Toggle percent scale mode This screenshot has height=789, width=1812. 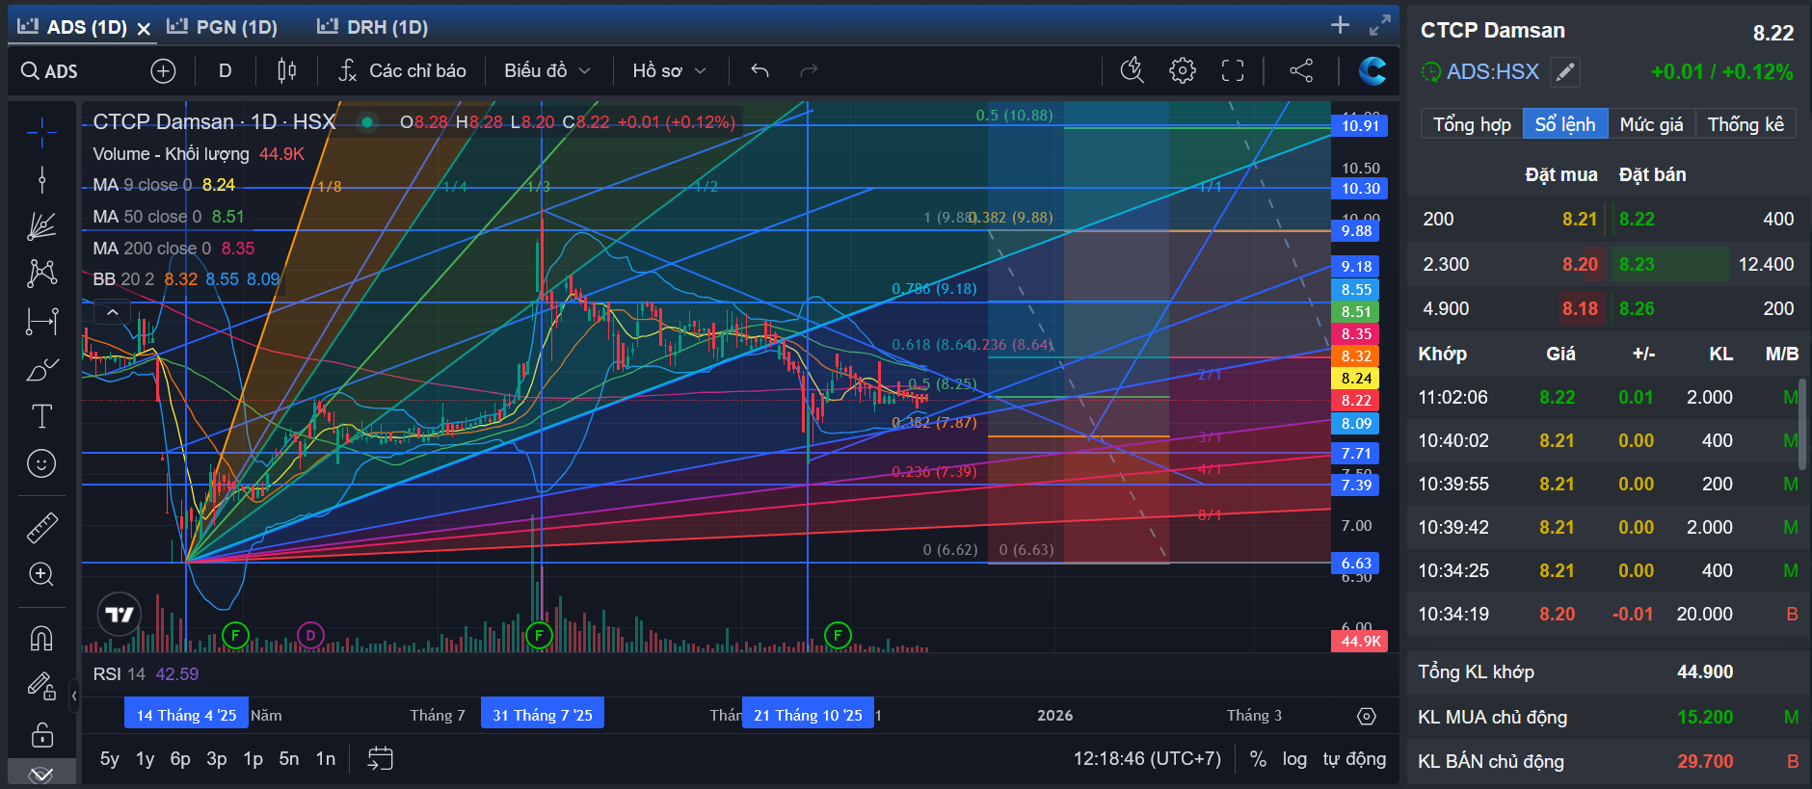click(x=1258, y=759)
